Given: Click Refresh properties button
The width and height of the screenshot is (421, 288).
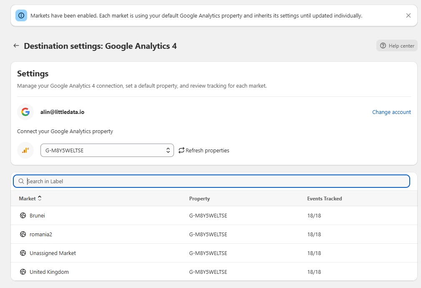Looking at the screenshot, I should pyautogui.click(x=204, y=150).
